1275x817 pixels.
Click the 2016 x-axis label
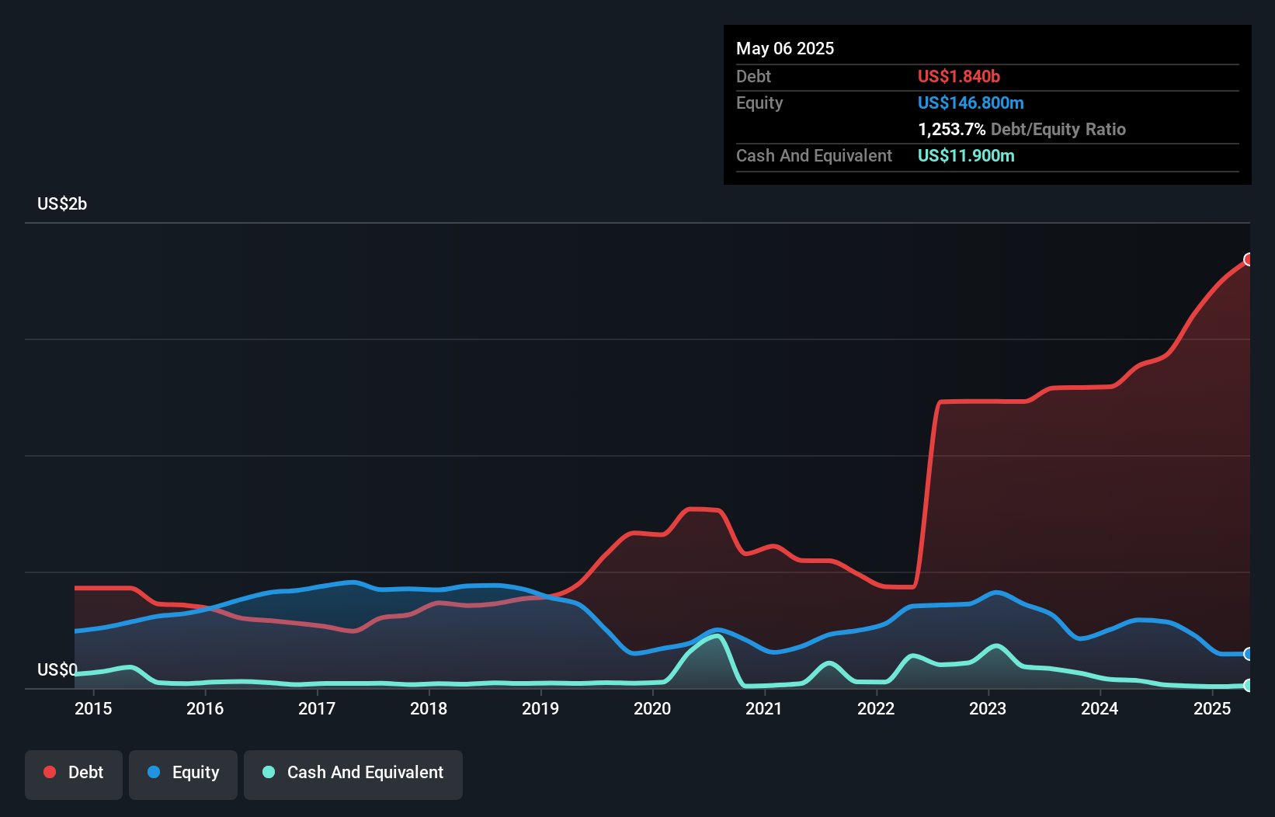[205, 708]
